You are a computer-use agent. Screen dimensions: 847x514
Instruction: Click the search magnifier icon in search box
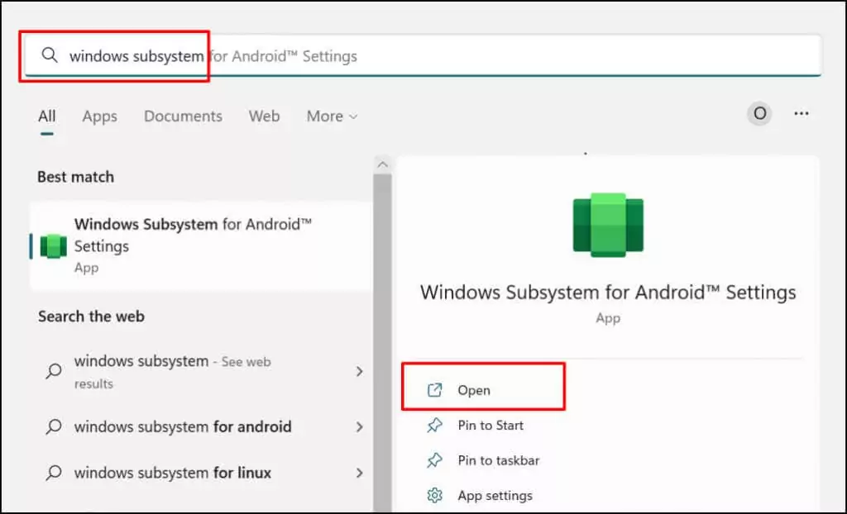pyautogui.click(x=50, y=55)
